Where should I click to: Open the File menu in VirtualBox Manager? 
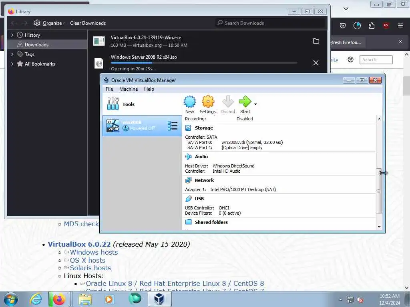[x=109, y=89]
